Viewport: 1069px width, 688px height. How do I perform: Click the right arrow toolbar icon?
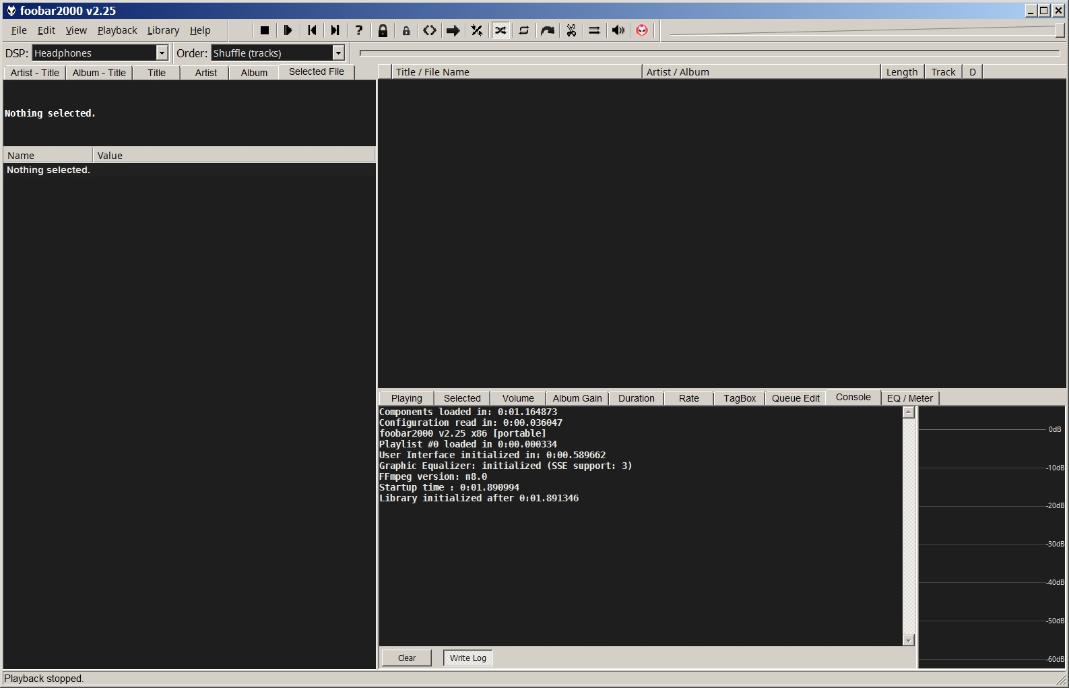(453, 30)
